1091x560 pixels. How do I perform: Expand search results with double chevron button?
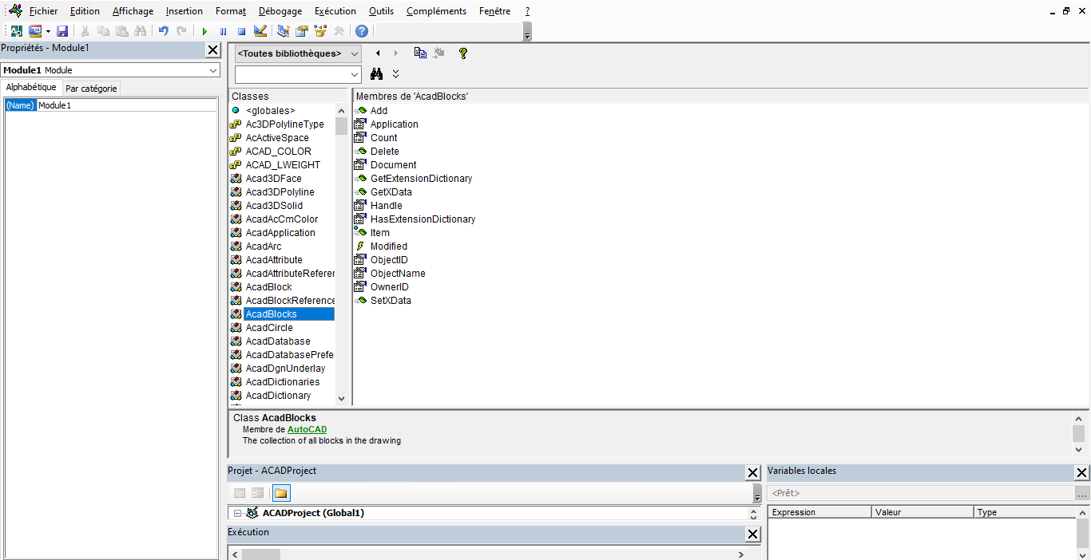click(x=395, y=73)
